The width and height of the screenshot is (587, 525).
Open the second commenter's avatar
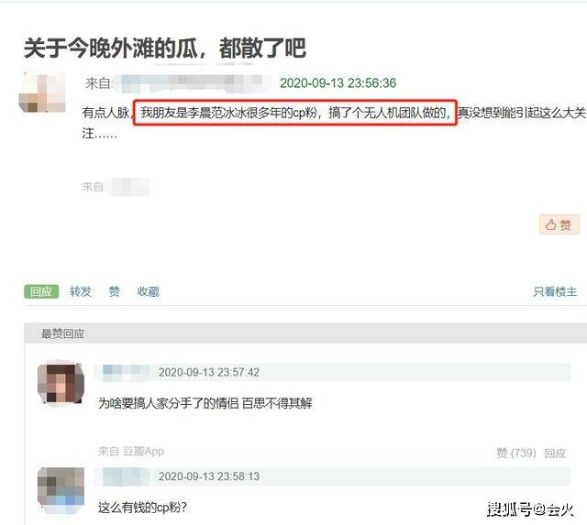coord(61,490)
